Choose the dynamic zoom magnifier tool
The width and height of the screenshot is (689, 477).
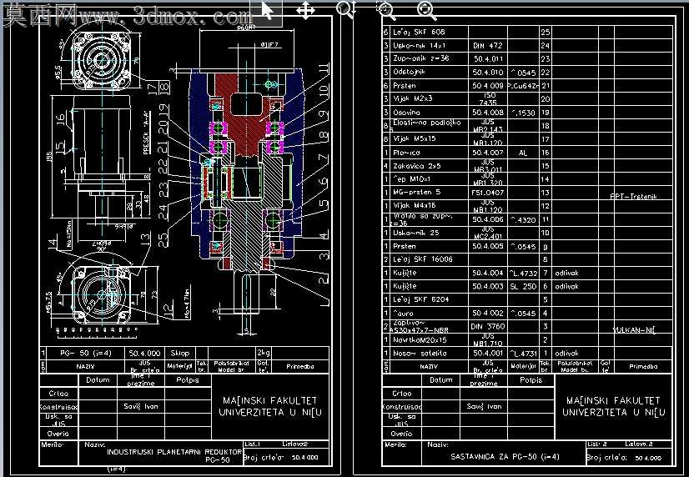coord(346,9)
